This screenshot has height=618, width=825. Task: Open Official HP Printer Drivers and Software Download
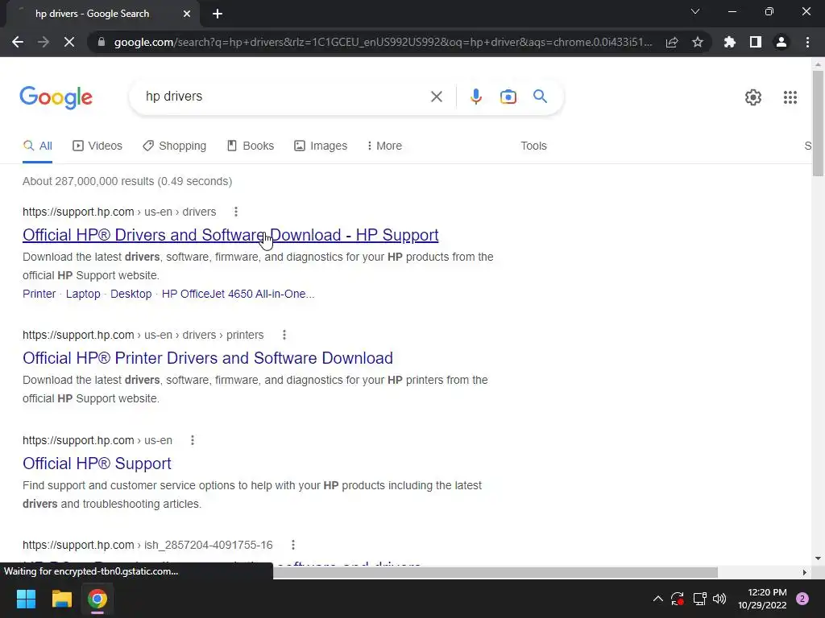[208, 358]
